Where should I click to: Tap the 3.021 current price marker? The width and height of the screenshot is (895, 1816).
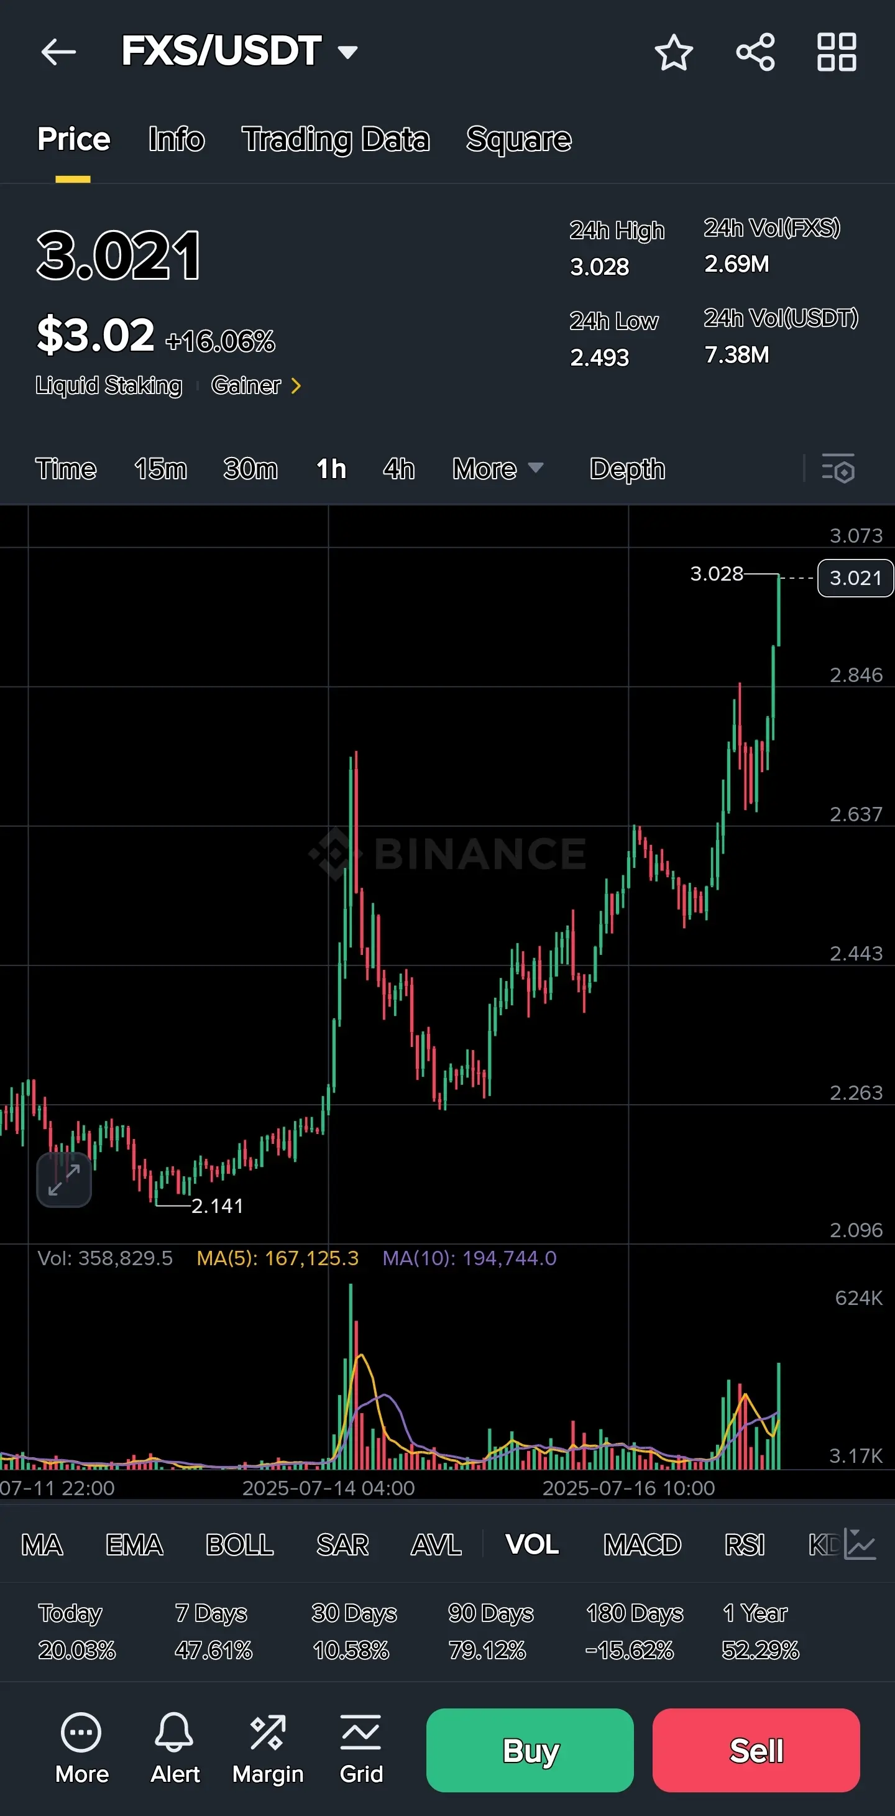coord(856,578)
